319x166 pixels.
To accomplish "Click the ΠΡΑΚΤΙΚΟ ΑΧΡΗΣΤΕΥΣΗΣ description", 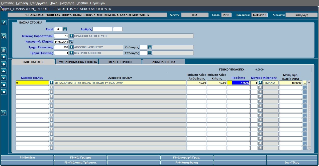I will click(x=134, y=36).
